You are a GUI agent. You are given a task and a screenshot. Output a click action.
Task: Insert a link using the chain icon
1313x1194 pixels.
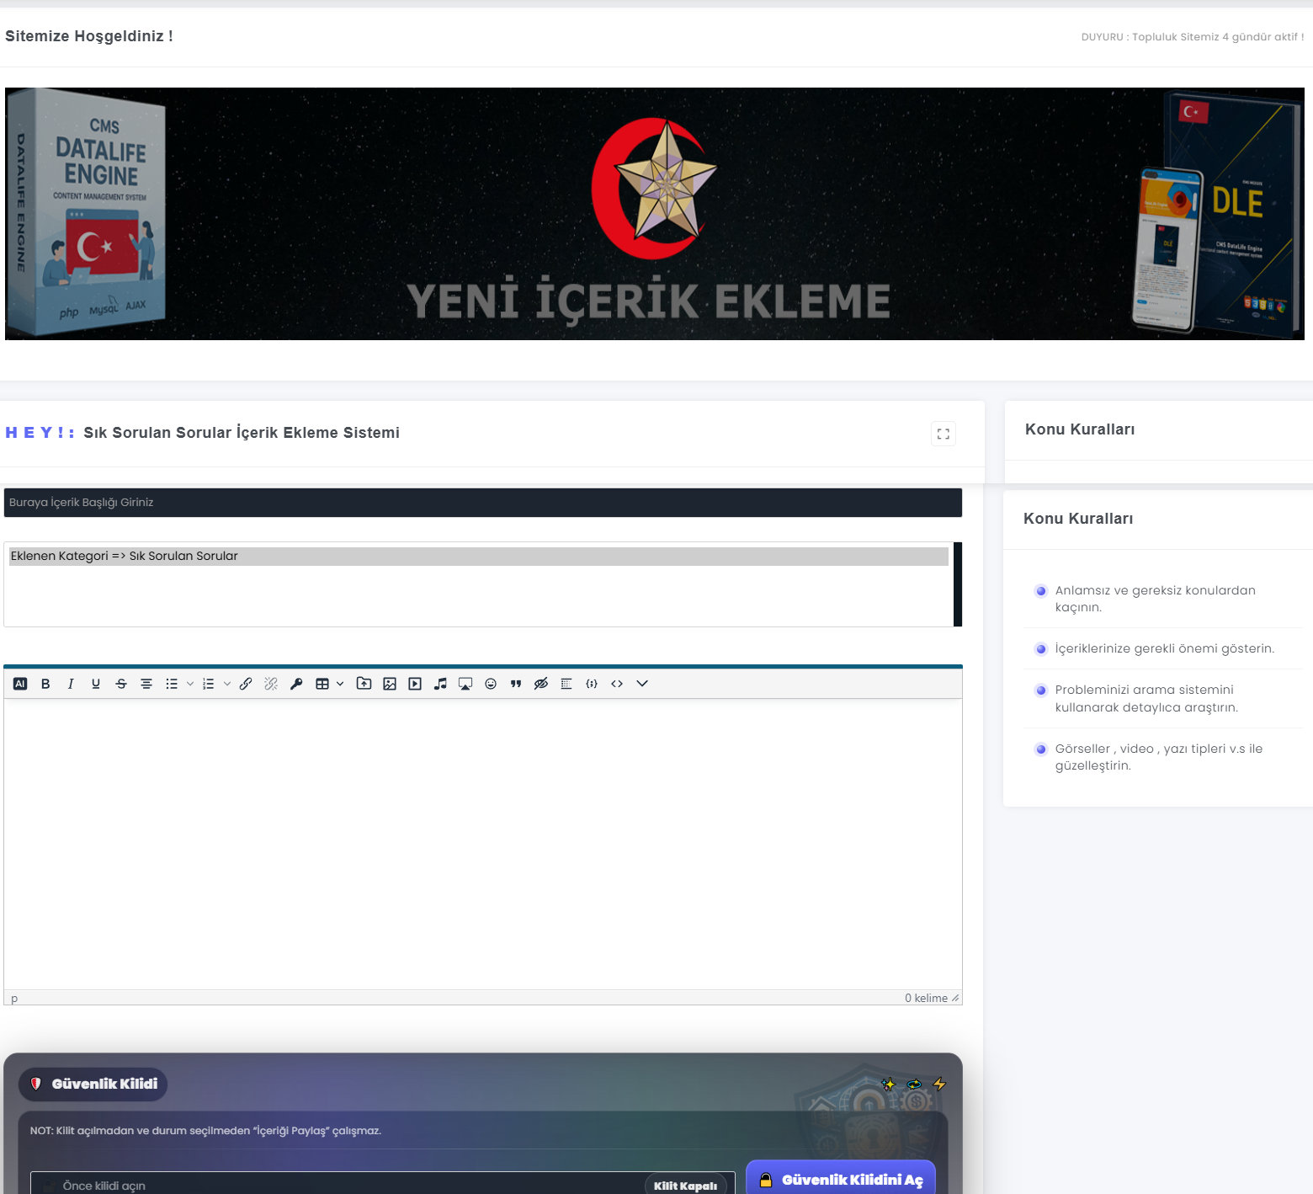(x=246, y=684)
